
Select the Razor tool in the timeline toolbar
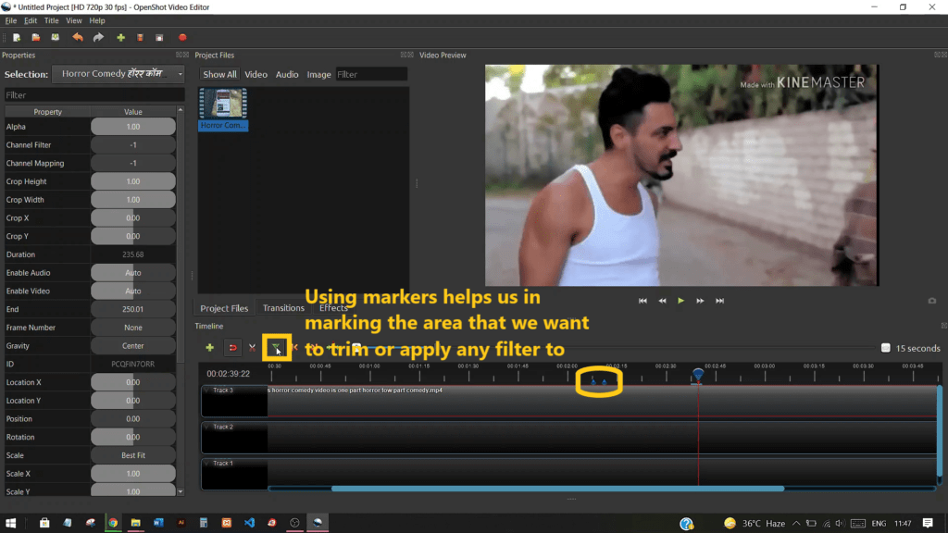[x=252, y=347]
